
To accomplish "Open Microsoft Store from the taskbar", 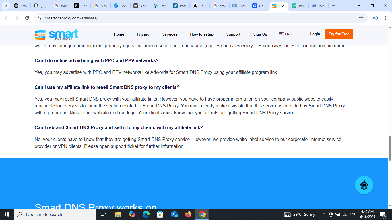I will [x=160, y=214].
